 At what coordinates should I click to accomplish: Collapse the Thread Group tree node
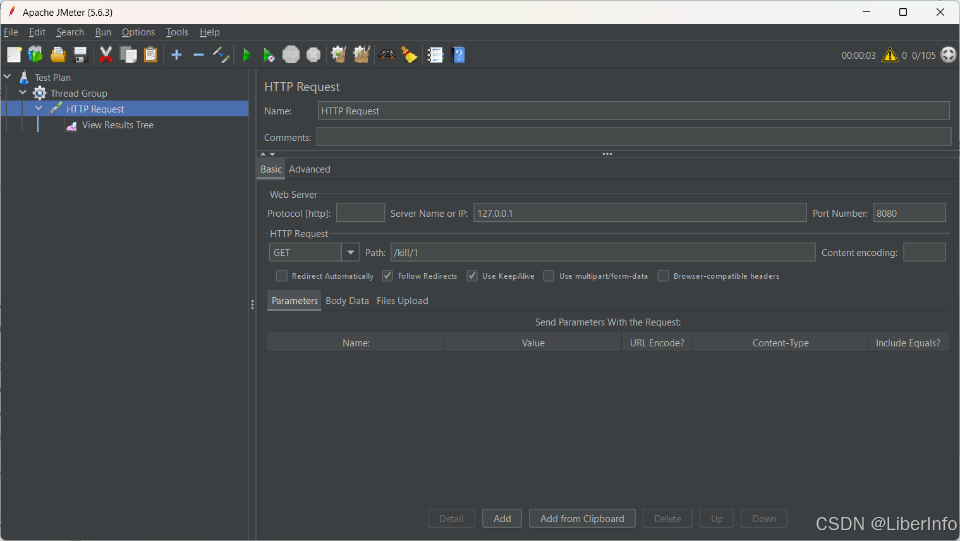point(23,93)
